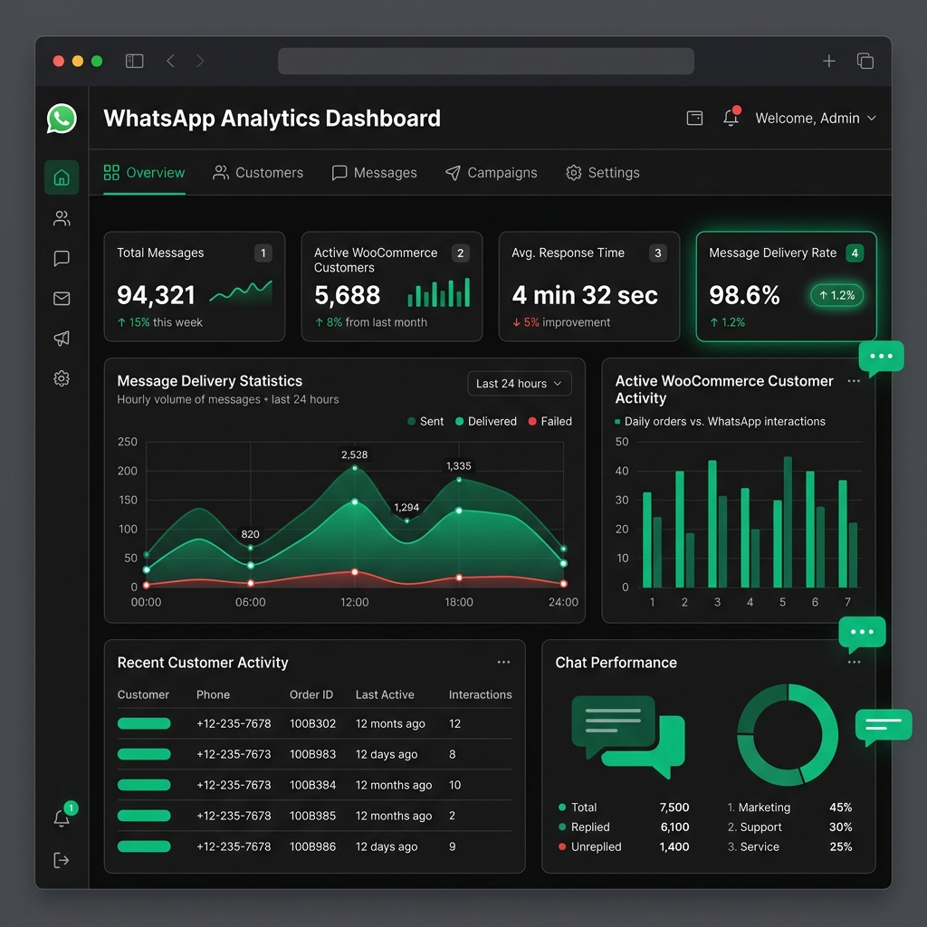Open Recent Customer Activity options menu
This screenshot has height=927, width=927.
[x=503, y=662]
